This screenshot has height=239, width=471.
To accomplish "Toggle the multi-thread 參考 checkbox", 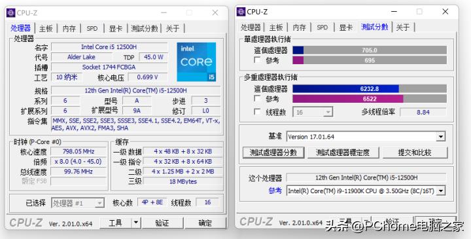I will [x=257, y=98].
